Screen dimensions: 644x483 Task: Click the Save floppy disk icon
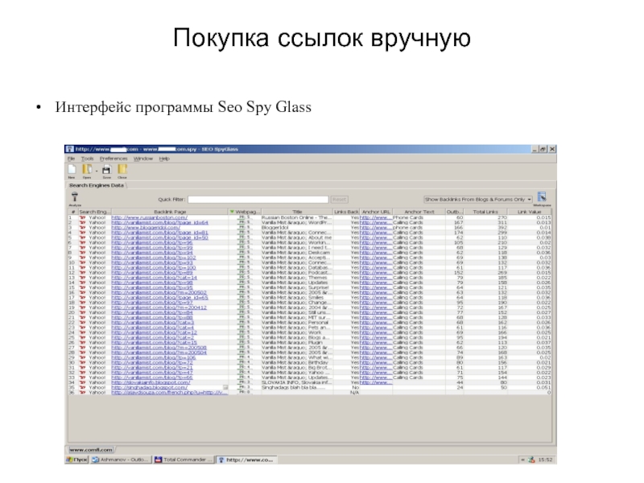pyautogui.click(x=106, y=170)
